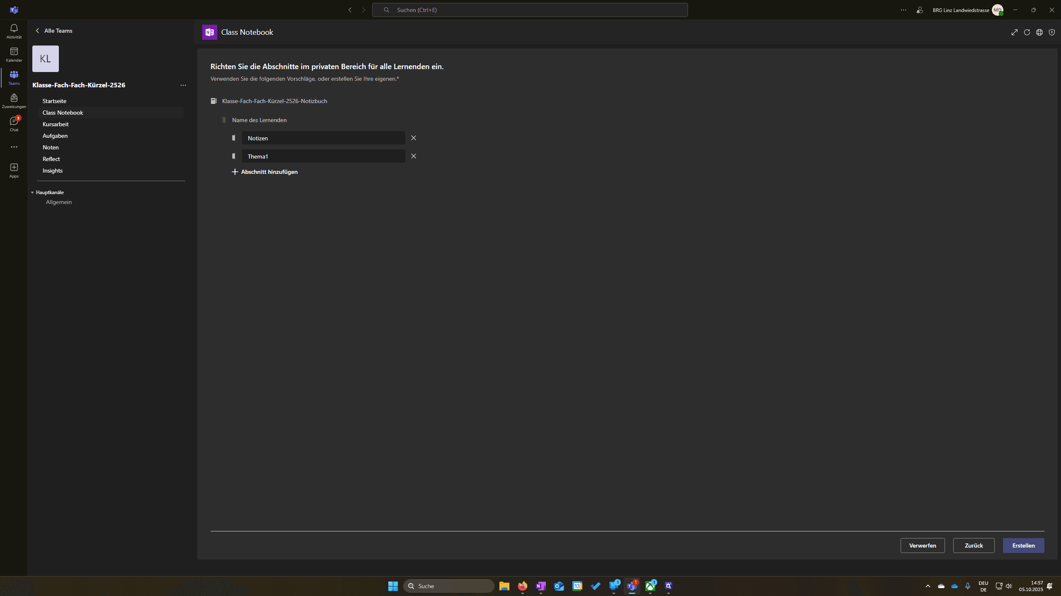The width and height of the screenshot is (1061, 596).
Task: Click Abschnitt hinzufügen
Action: [264, 172]
